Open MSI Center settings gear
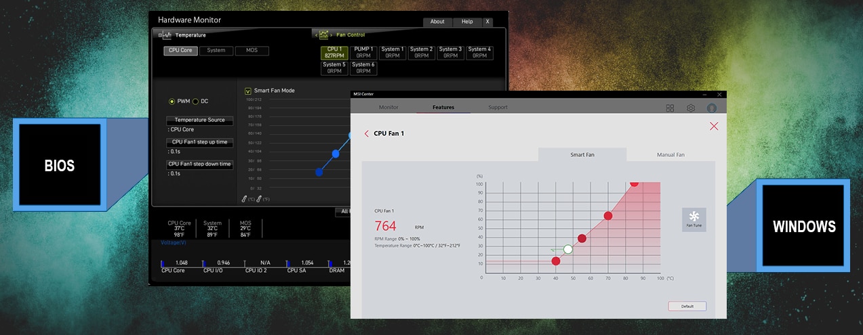The width and height of the screenshot is (863, 335). click(690, 108)
